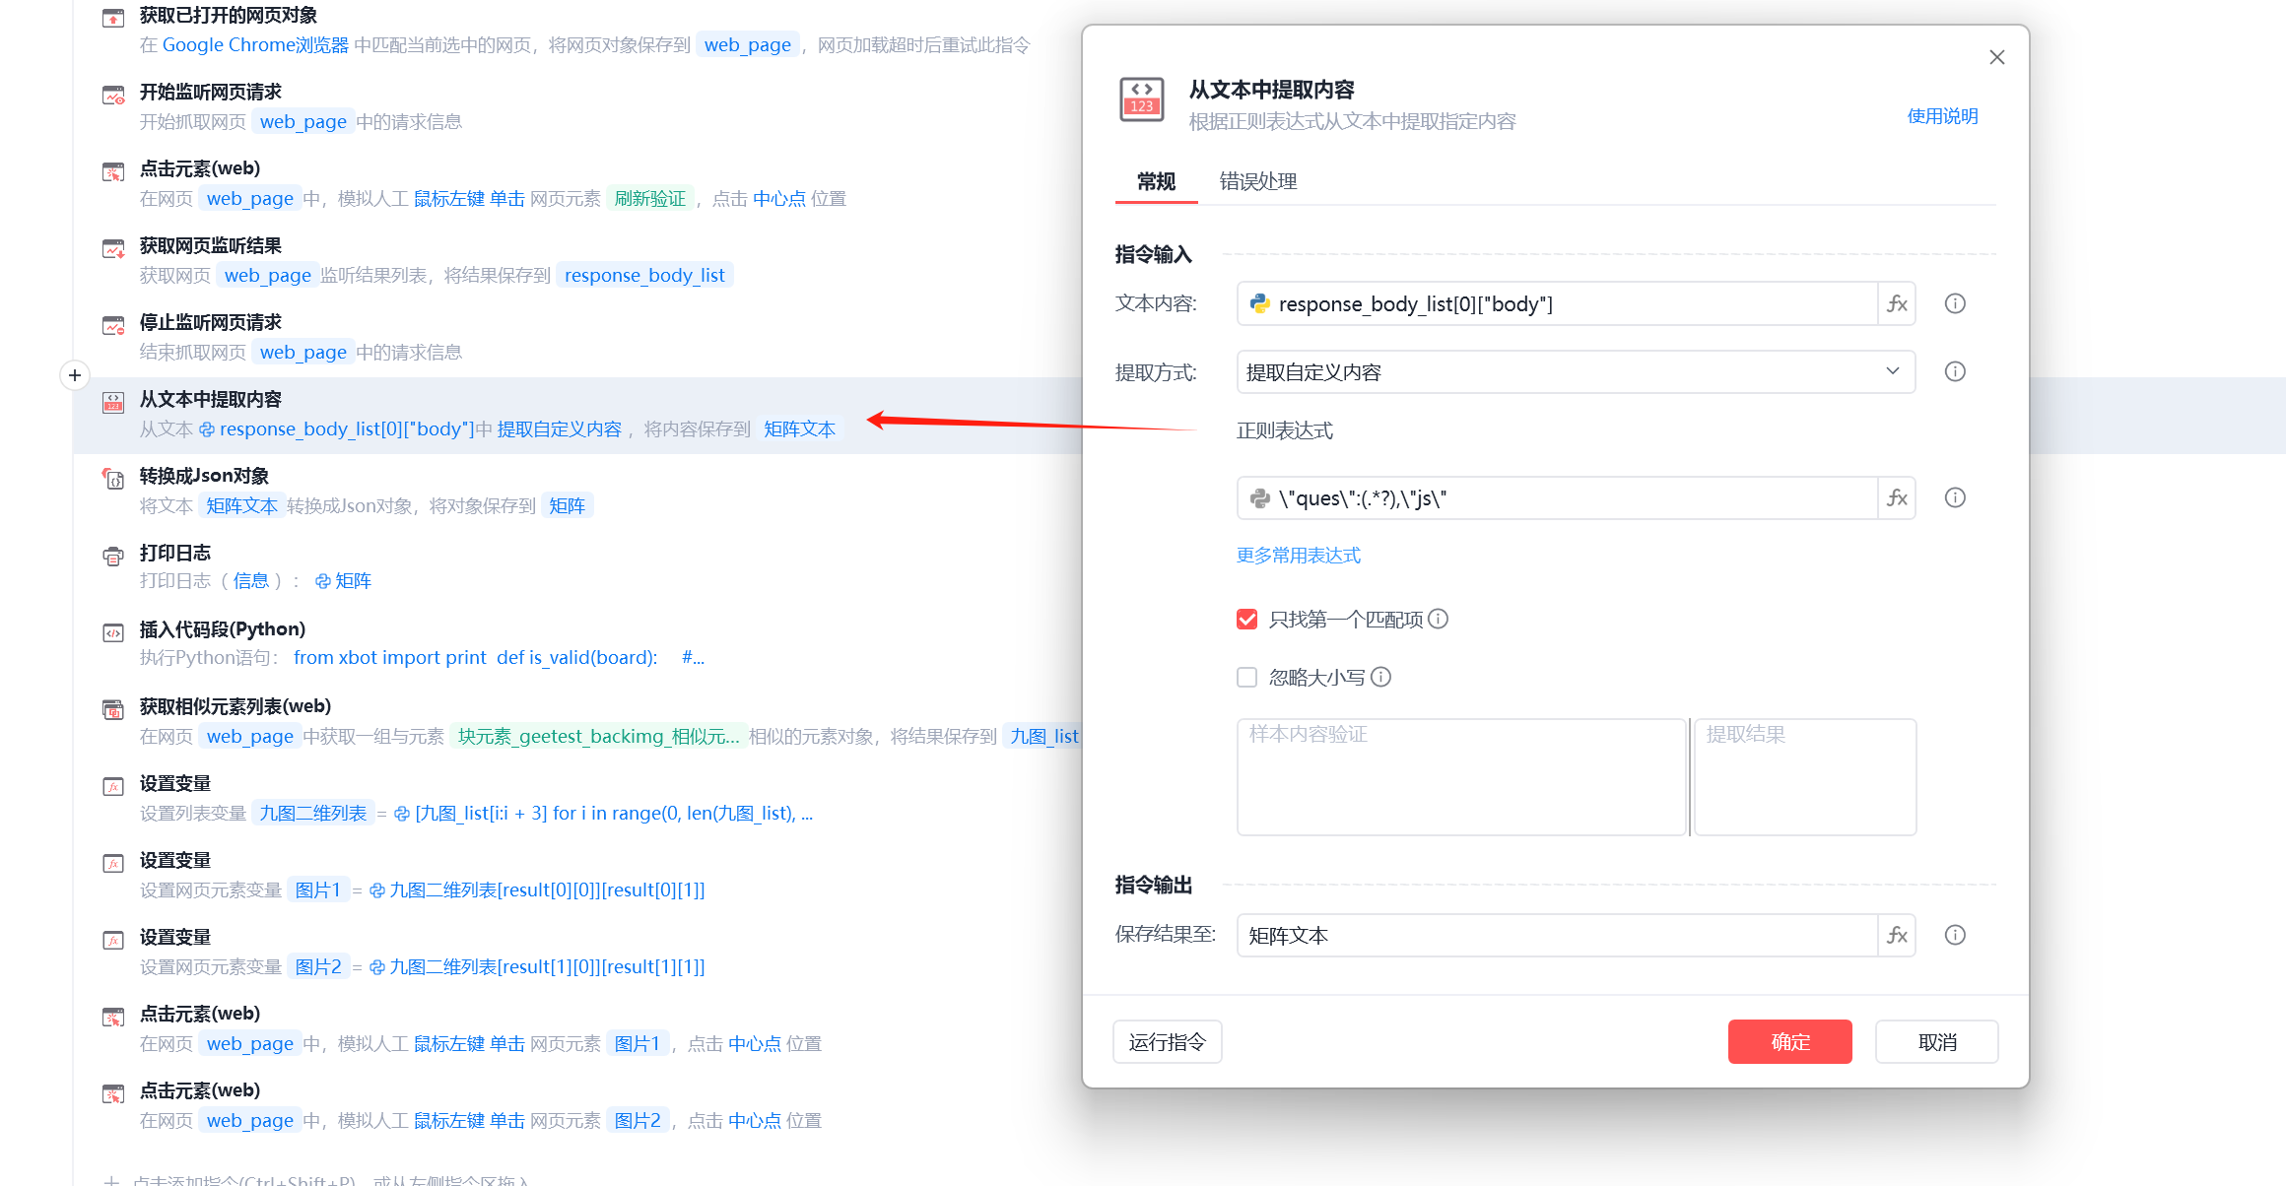Screen dimensions: 2286x1186
Task: Enable 忽略大小写 checkbox
Action: pyautogui.click(x=1247, y=677)
